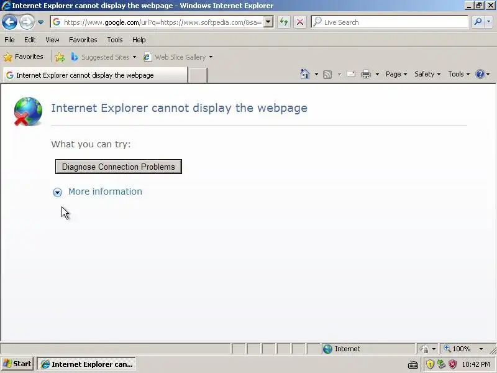Click the address bar URL field
497x373 pixels.
tap(163, 22)
